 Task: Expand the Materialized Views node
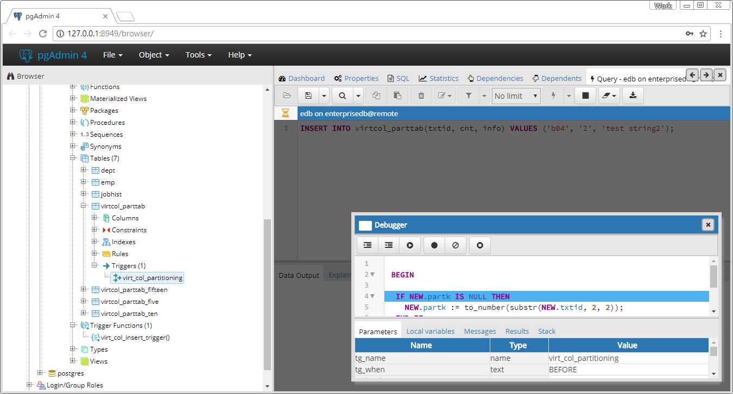73,99
